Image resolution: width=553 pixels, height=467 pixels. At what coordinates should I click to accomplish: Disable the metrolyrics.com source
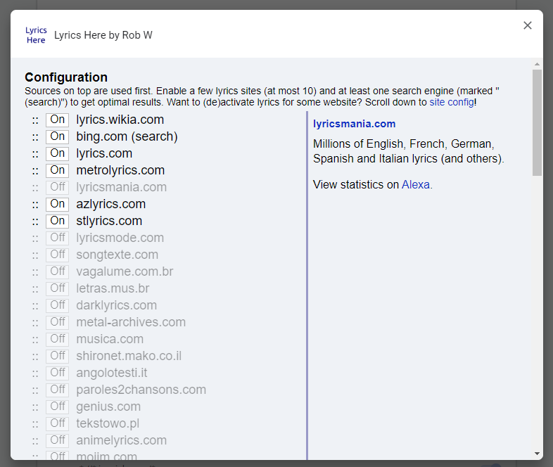coord(57,171)
